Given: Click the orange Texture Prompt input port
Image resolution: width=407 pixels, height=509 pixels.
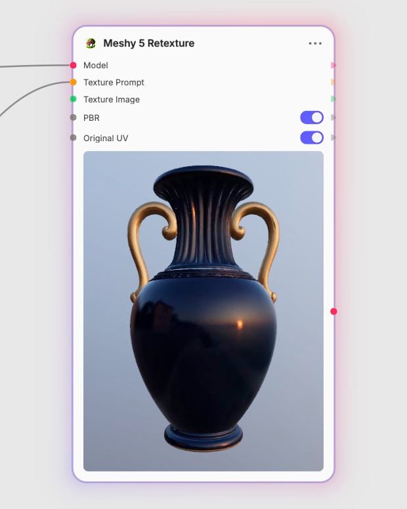Looking at the screenshot, I should 74,83.
